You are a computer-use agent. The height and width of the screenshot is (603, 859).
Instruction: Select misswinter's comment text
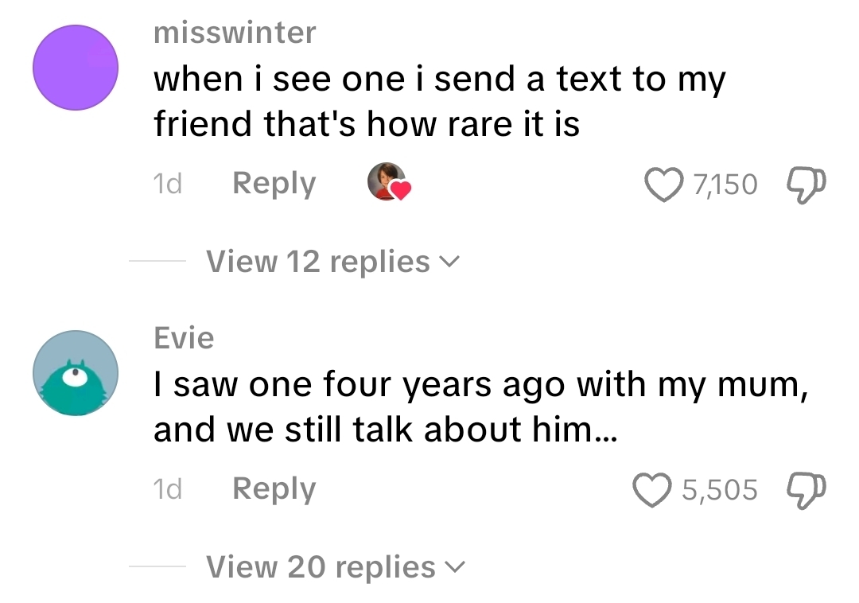[437, 102]
